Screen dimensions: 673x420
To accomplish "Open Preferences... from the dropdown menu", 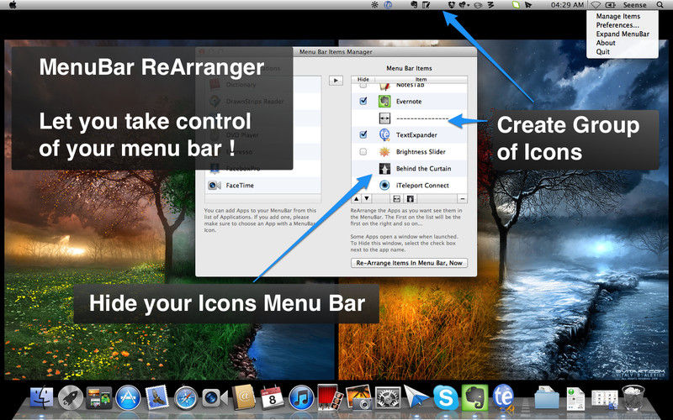I will pyautogui.click(x=617, y=25).
